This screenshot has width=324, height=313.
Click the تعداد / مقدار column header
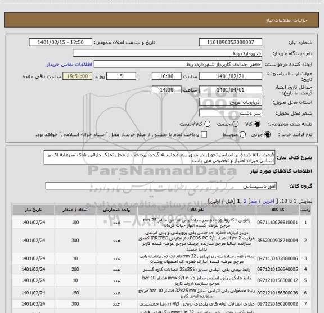(x=75, y=210)
